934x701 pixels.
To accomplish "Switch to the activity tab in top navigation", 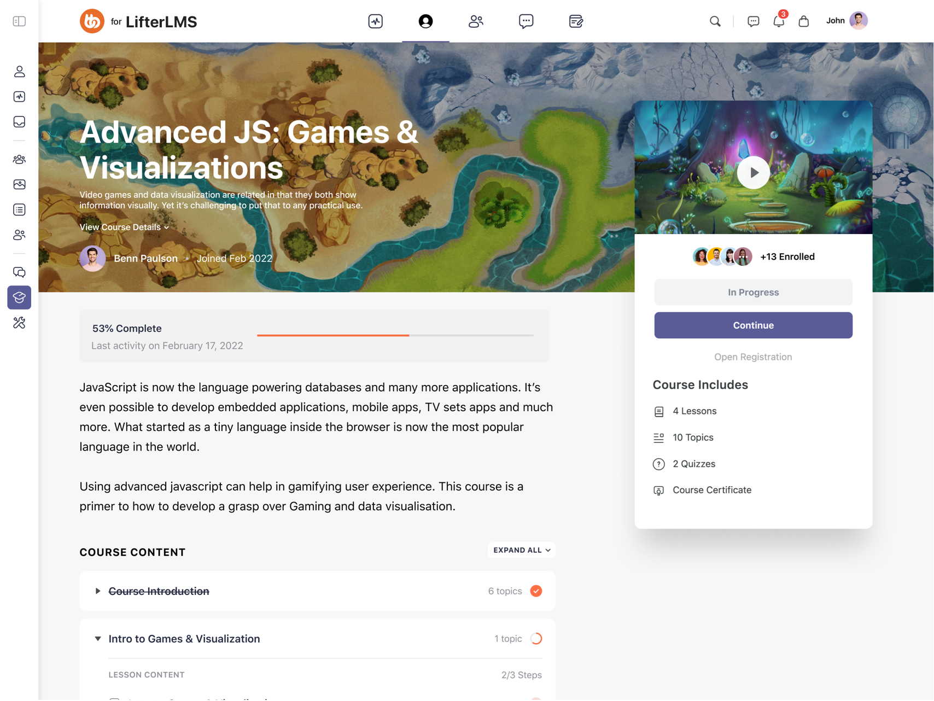I will point(375,21).
